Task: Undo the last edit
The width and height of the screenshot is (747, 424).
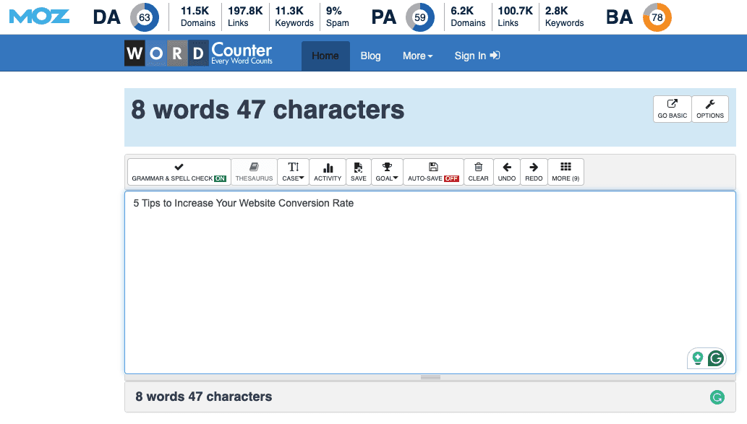Action: click(506, 171)
